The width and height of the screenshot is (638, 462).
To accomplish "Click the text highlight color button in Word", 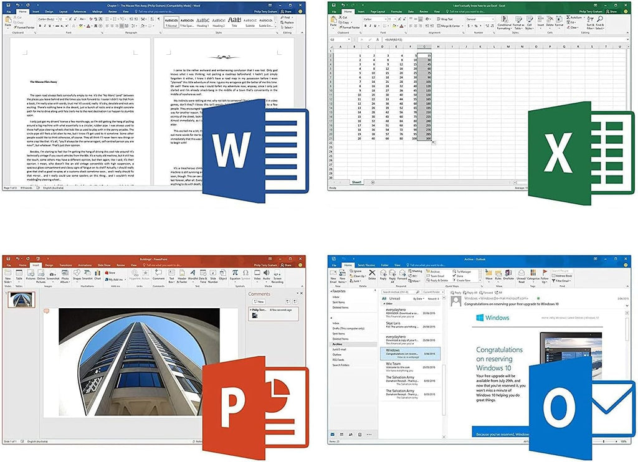I will click(80, 26).
